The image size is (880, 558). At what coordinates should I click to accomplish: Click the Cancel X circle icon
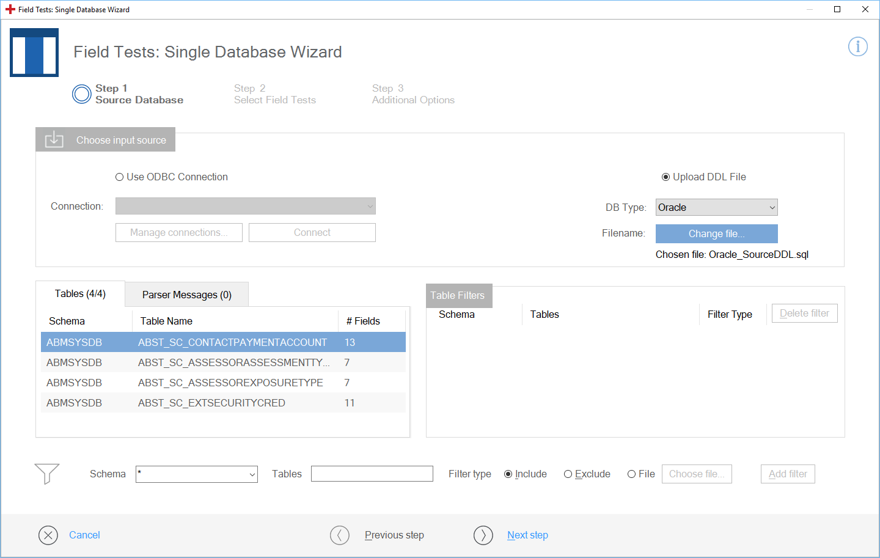(48, 535)
